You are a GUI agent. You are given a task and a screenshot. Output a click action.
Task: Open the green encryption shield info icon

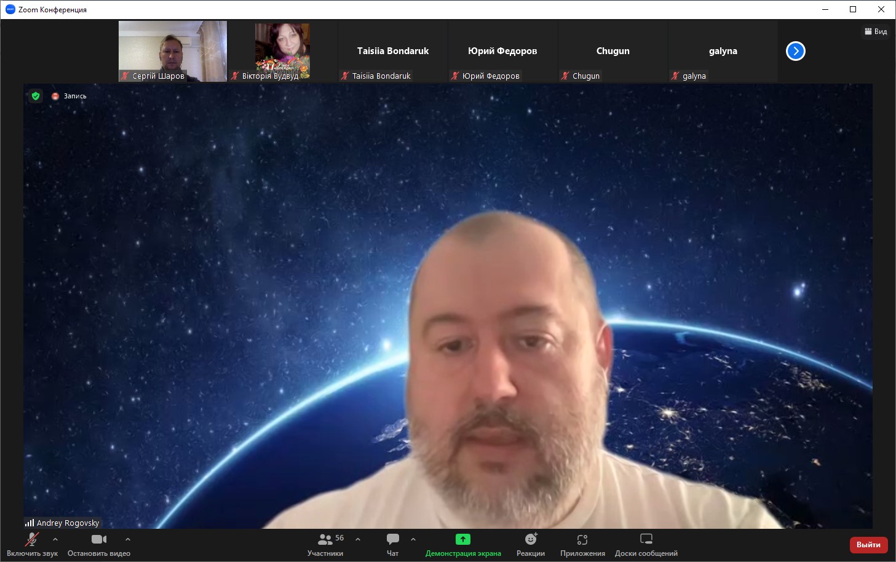pos(36,96)
